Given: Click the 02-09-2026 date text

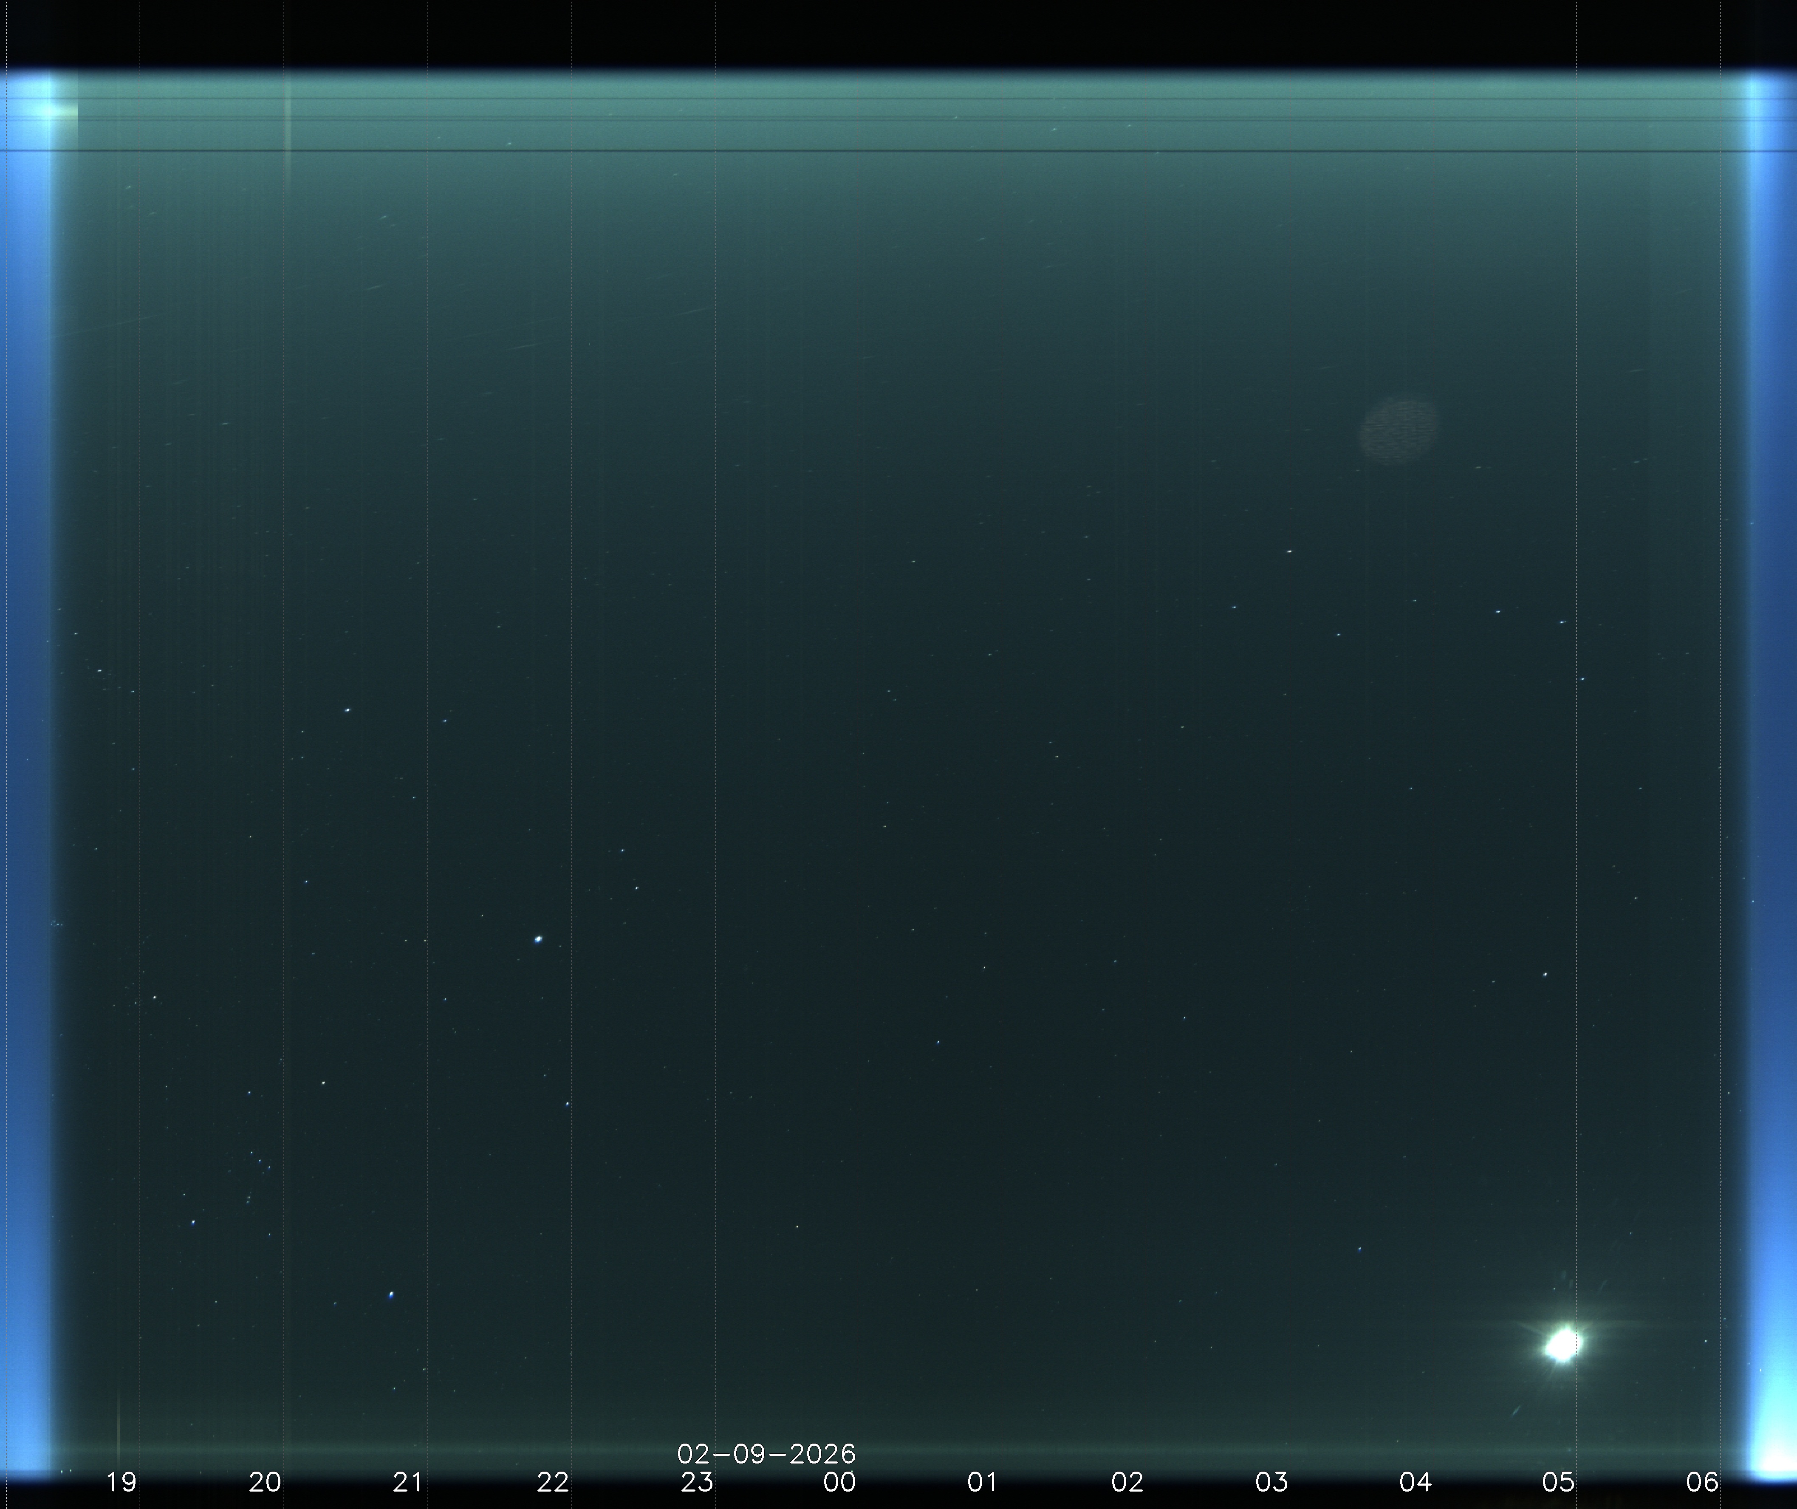Looking at the screenshot, I should click(x=766, y=1453).
